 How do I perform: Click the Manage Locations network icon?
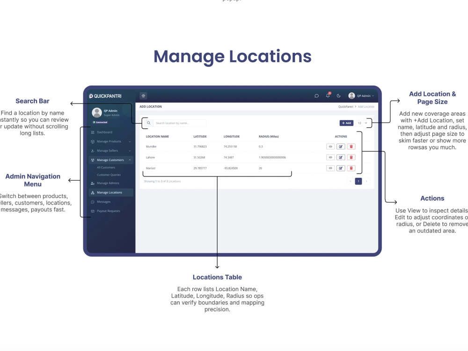click(93, 192)
